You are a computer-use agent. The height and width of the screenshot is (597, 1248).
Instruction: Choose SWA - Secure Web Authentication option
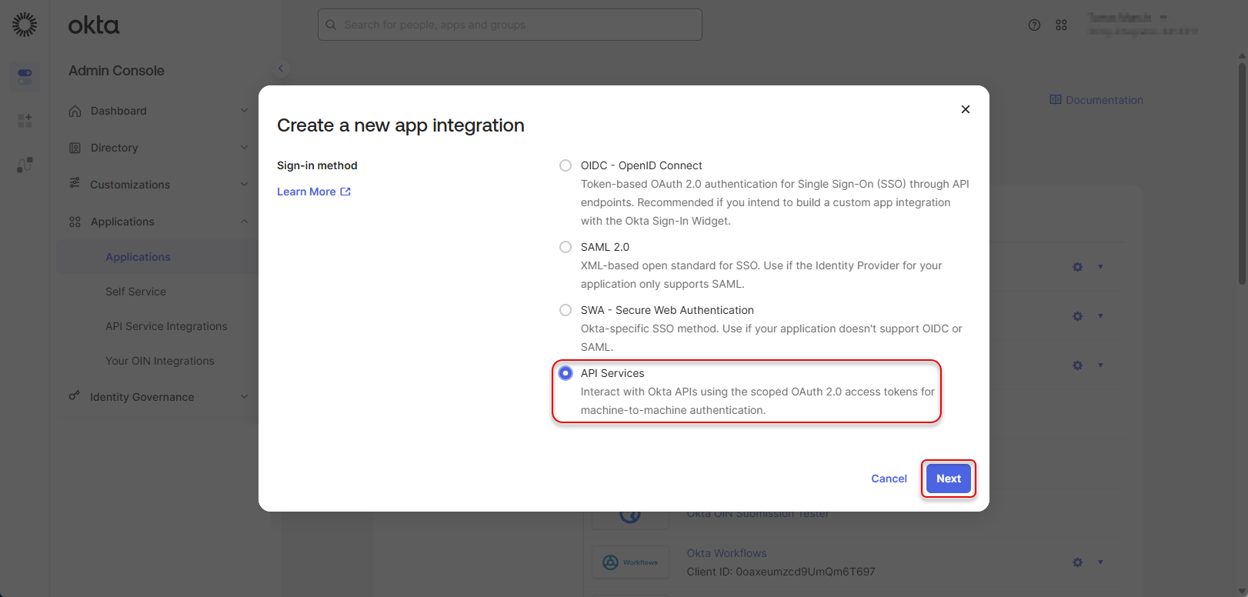[566, 310]
